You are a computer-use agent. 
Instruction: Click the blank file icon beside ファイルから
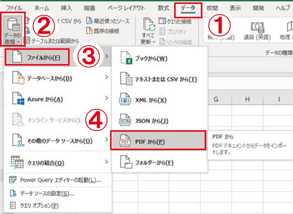pos(17,57)
